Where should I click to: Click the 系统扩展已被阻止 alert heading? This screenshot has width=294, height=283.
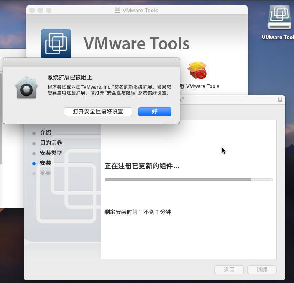click(70, 77)
